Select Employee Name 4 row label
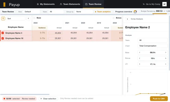Viewport: 170px width, 102px height. point(14,33)
